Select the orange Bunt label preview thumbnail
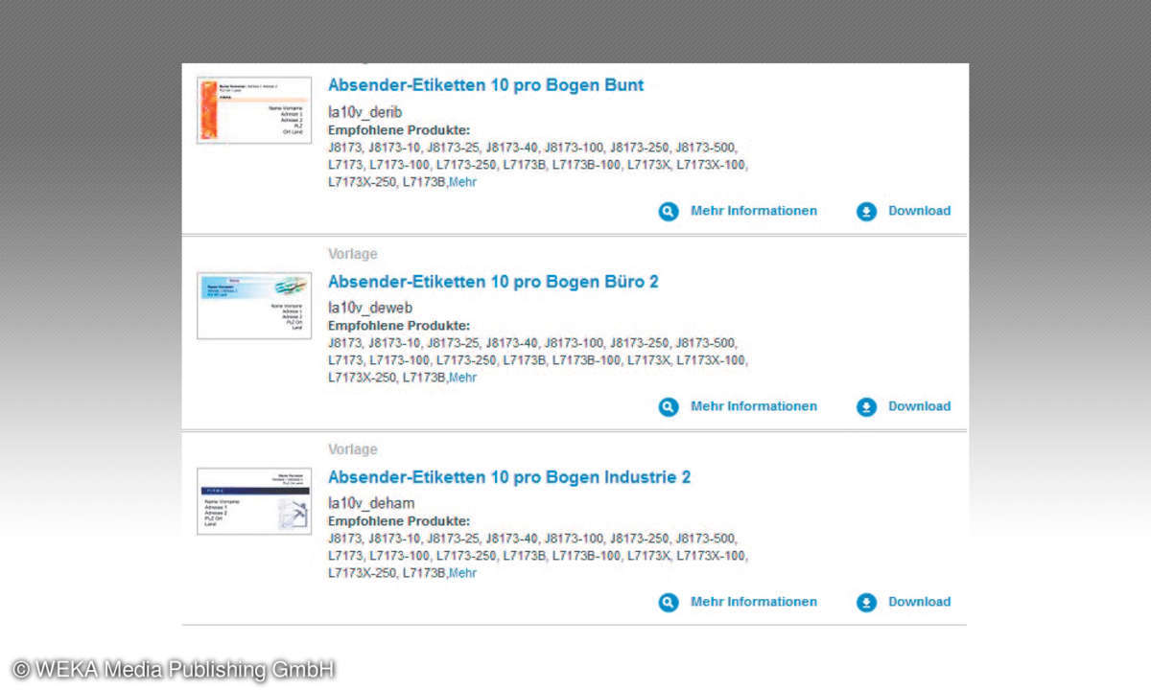Screen dimensions: 1151x690 [x=254, y=110]
